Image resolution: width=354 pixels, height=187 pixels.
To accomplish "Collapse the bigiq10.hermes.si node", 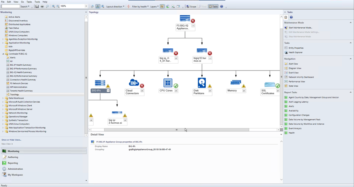I will click(x=210, y=58).
